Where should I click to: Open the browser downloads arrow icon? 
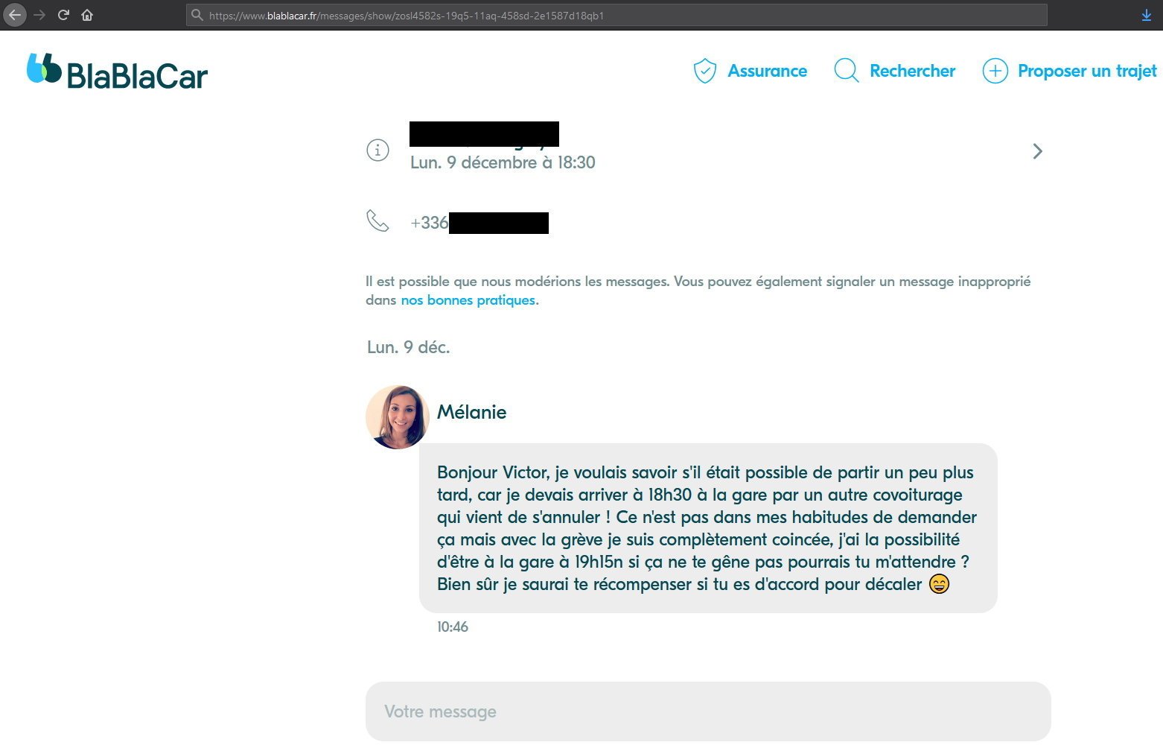(x=1147, y=16)
